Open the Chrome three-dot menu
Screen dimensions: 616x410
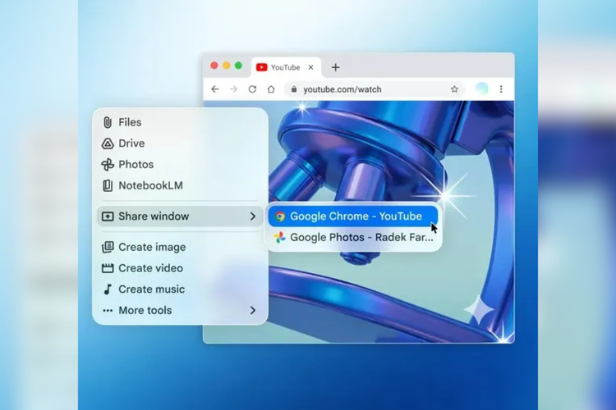click(x=501, y=89)
